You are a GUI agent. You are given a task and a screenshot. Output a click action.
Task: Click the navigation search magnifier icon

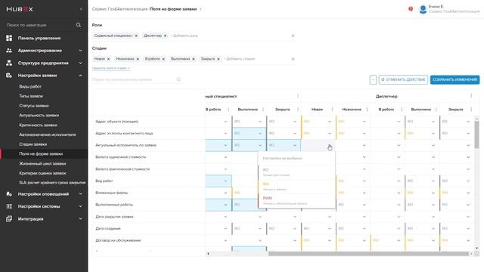click(x=79, y=25)
